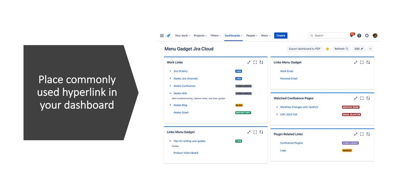Minimize the Work Links gadget
The width and height of the screenshot is (401, 196).
coord(249,62)
